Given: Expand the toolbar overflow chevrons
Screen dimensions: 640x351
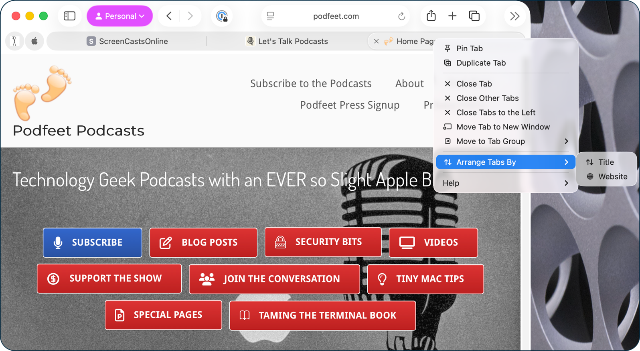Looking at the screenshot, I should click(514, 16).
